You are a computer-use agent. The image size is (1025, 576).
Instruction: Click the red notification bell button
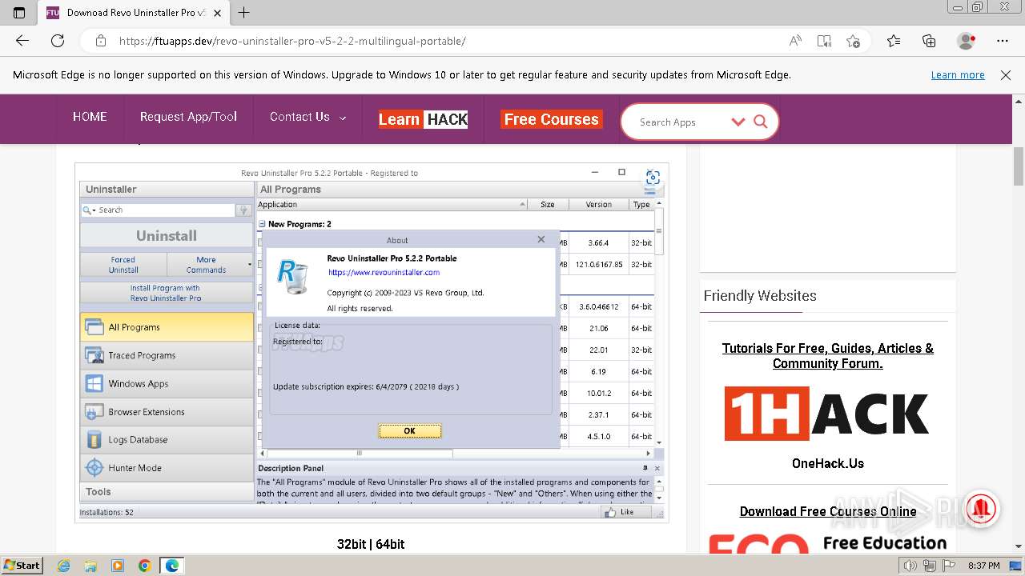point(981,508)
